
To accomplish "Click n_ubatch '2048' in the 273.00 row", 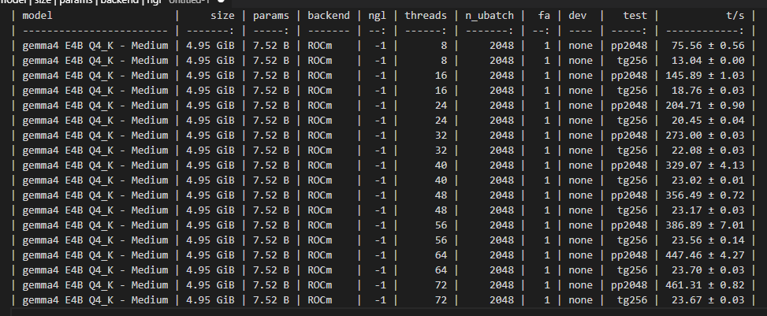I will click(502, 135).
